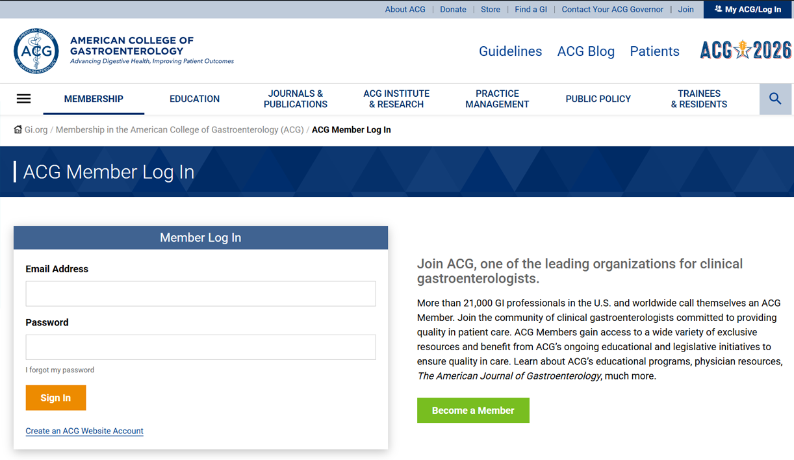Image resolution: width=794 pixels, height=460 pixels.
Task: Open the hamburger menu icon
Action: pos(24,99)
